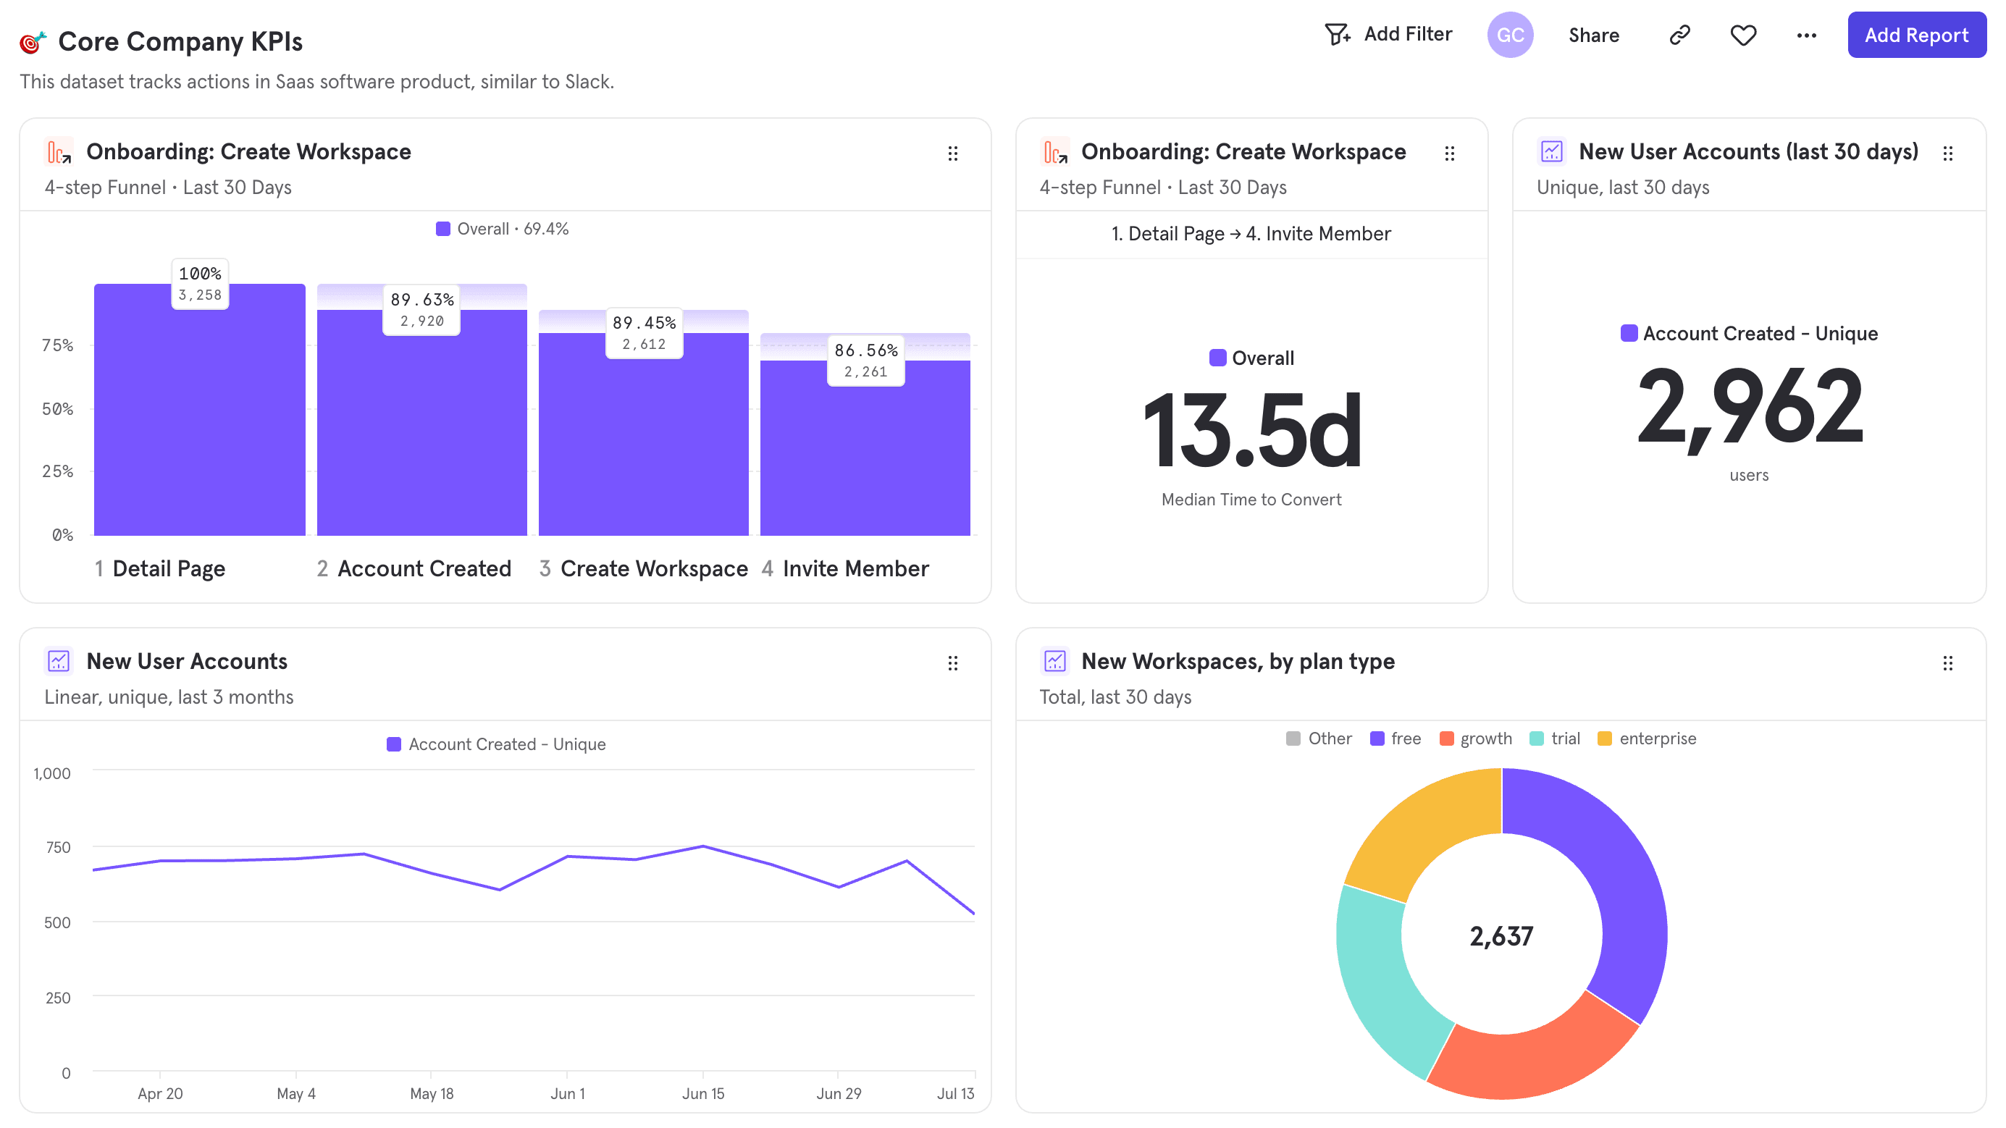The height and width of the screenshot is (1128, 2006).
Task: Expand New Workspaces by plan type options
Action: pos(1948,662)
